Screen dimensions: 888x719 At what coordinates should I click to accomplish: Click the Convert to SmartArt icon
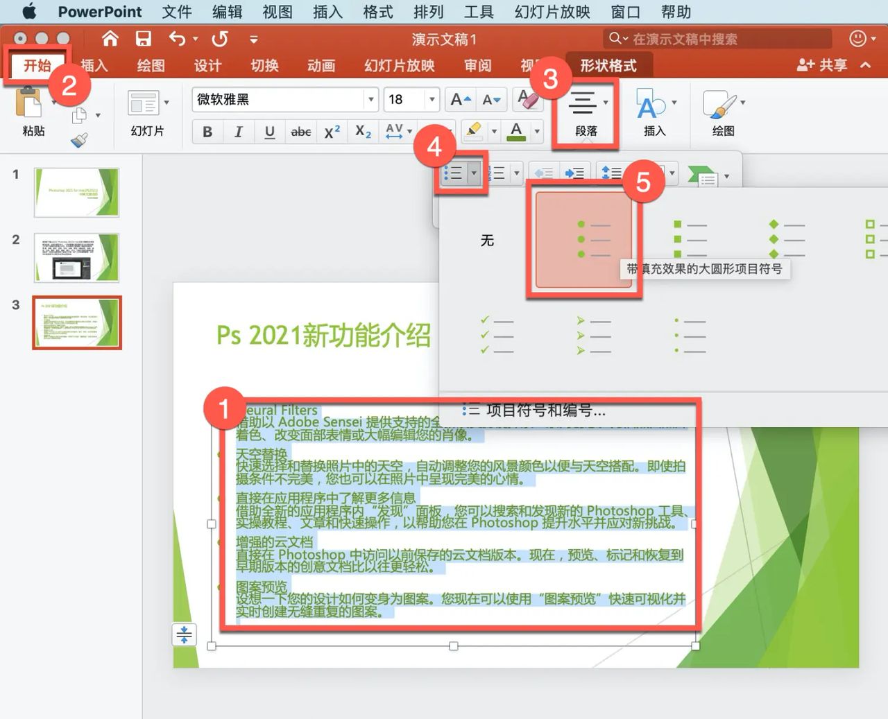[x=702, y=175]
